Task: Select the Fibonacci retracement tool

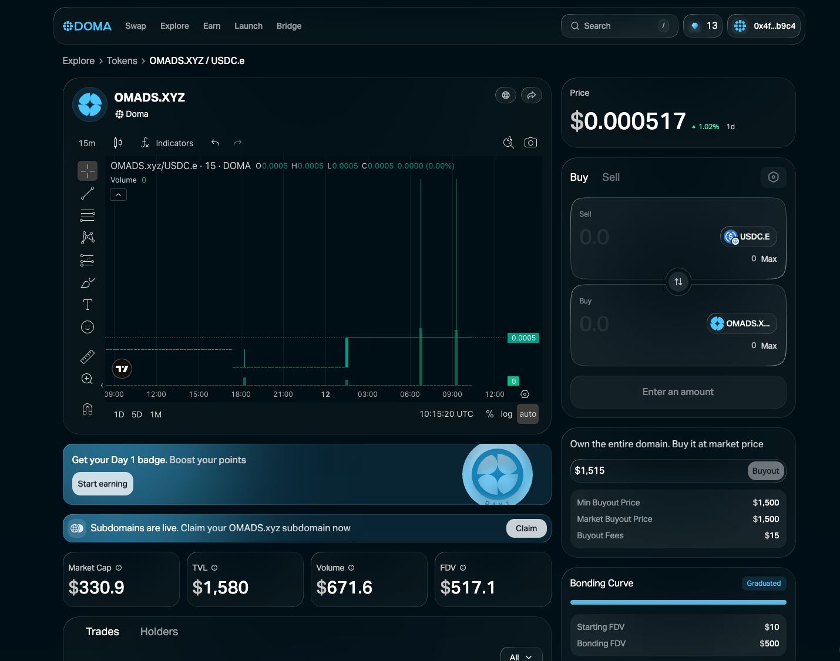Action: pyautogui.click(x=88, y=215)
